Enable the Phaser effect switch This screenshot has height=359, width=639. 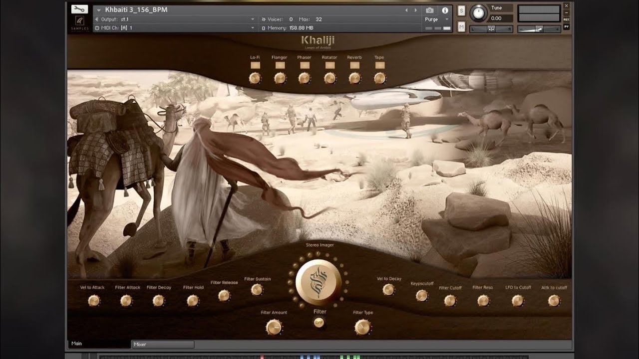tap(305, 65)
